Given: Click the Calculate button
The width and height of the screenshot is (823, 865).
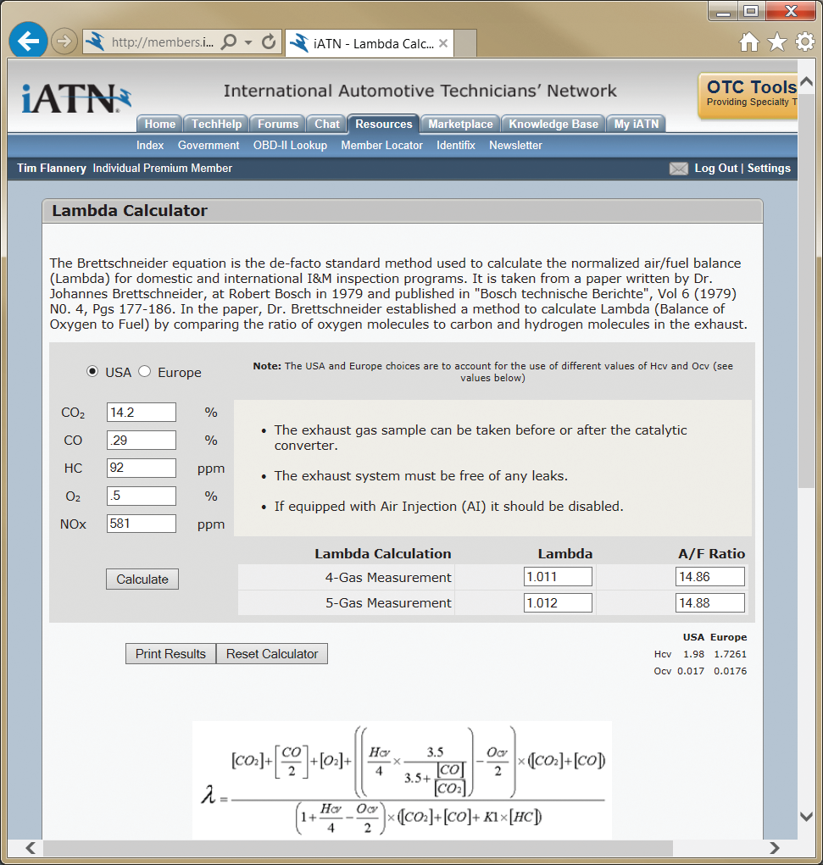Looking at the screenshot, I should [x=142, y=579].
